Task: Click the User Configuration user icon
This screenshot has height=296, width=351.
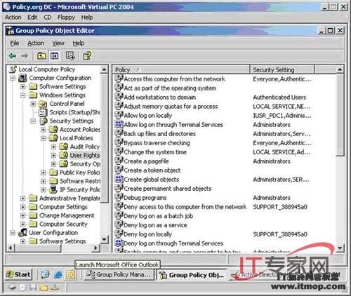Action: point(22,233)
